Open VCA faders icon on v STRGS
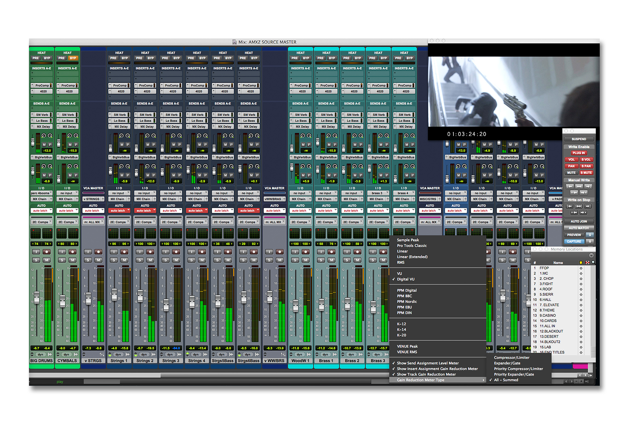Image resolution: width=629 pixels, height=427 pixels. [102, 354]
